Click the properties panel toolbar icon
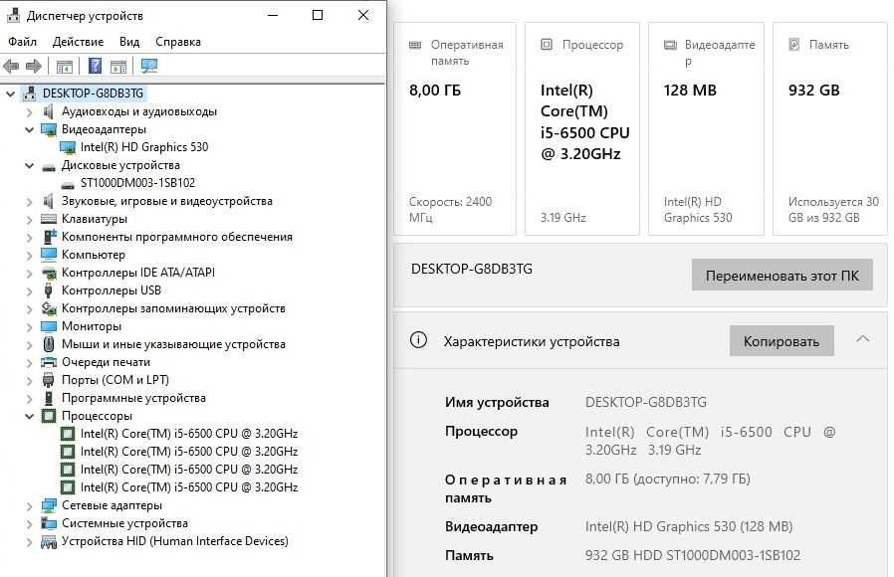The image size is (894, 577). point(65,66)
